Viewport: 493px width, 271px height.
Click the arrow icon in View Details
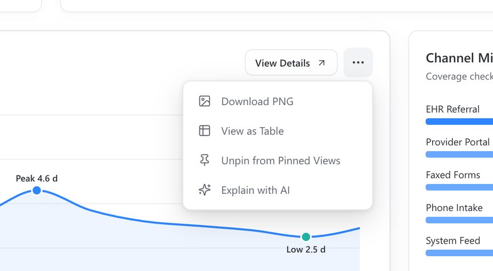322,63
